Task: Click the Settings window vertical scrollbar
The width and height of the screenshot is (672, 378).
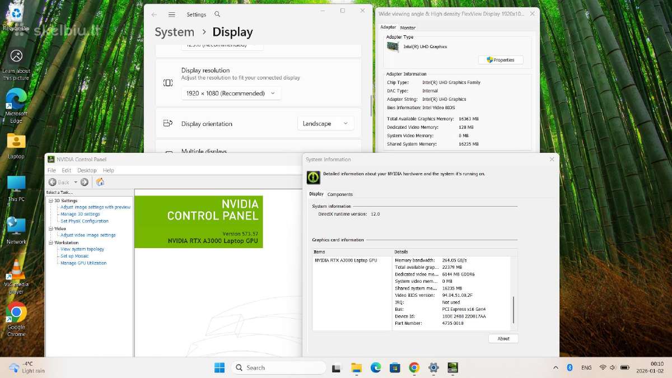Action: [x=371, y=106]
